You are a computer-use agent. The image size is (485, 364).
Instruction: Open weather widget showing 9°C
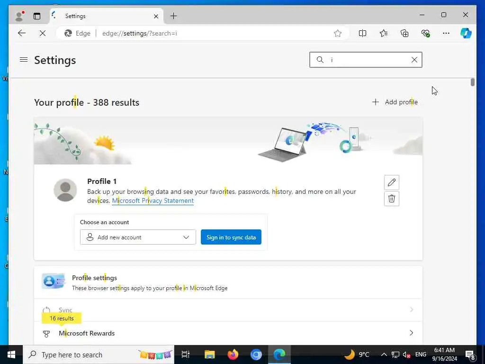pos(357,355)
